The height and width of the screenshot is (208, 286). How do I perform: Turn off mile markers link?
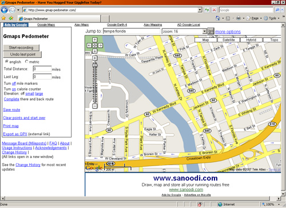[x=14, y=84]
